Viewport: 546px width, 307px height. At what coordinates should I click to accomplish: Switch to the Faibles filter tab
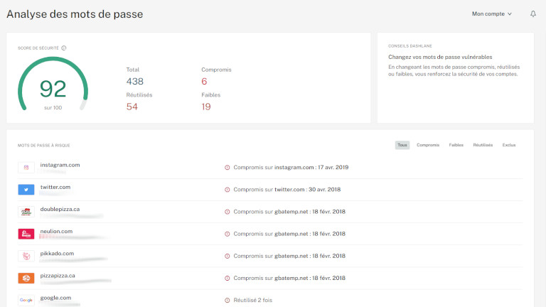pyautogui.click(x=456, y=145)
